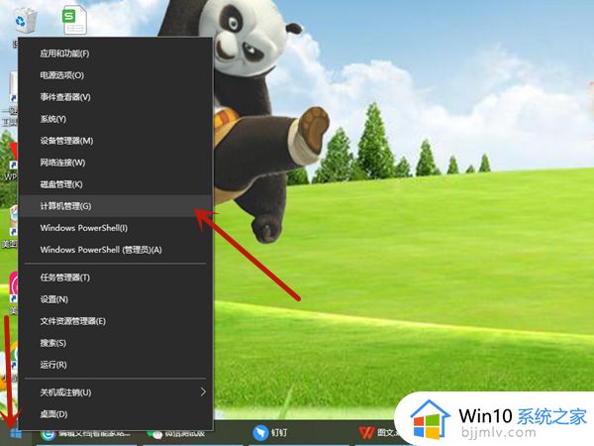This screenshot has width=594, height=446.
Task: Click 计算机管理(G) entry
Action: (x=116, y=206)
